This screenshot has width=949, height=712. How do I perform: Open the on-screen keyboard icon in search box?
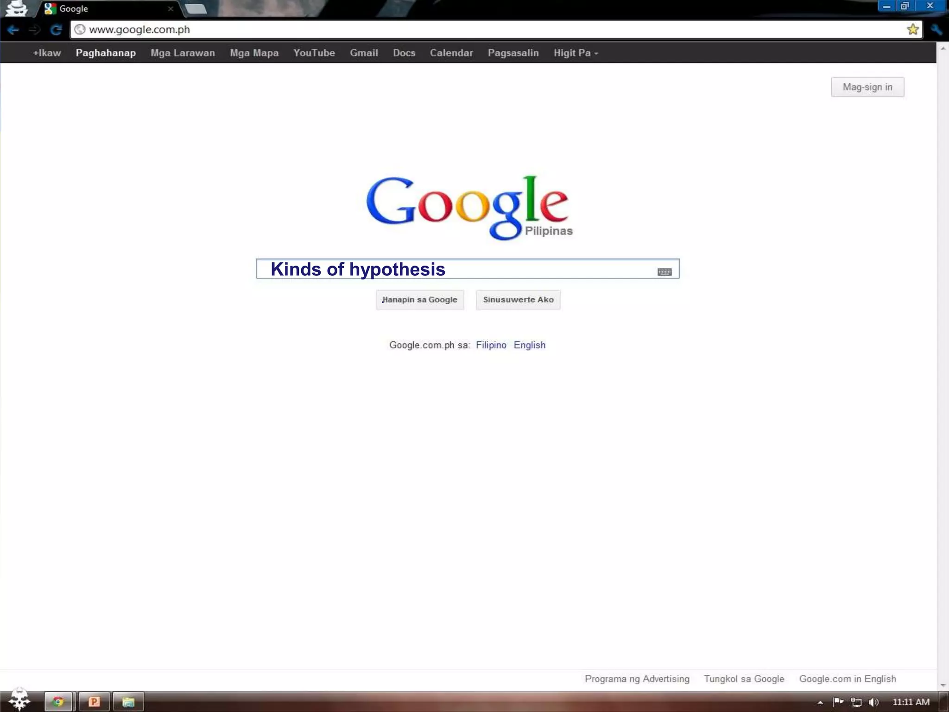[664, 272]
